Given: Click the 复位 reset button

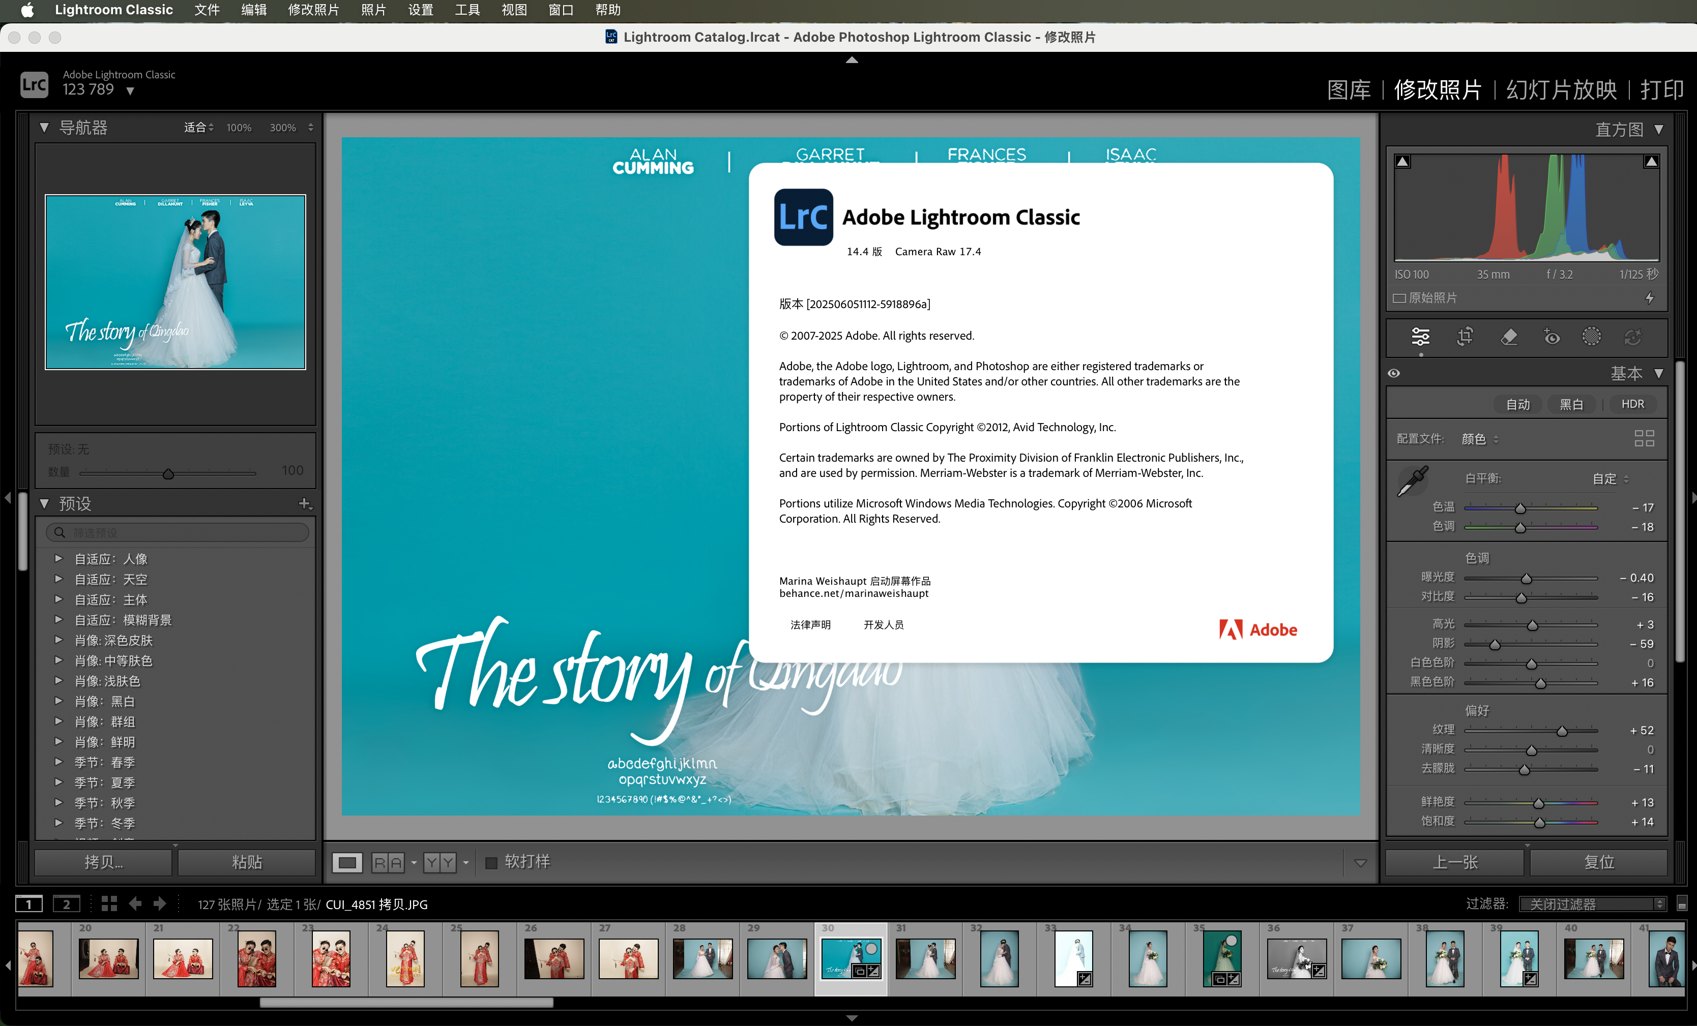Looking at the screenshot, I should pos(1598,862).
